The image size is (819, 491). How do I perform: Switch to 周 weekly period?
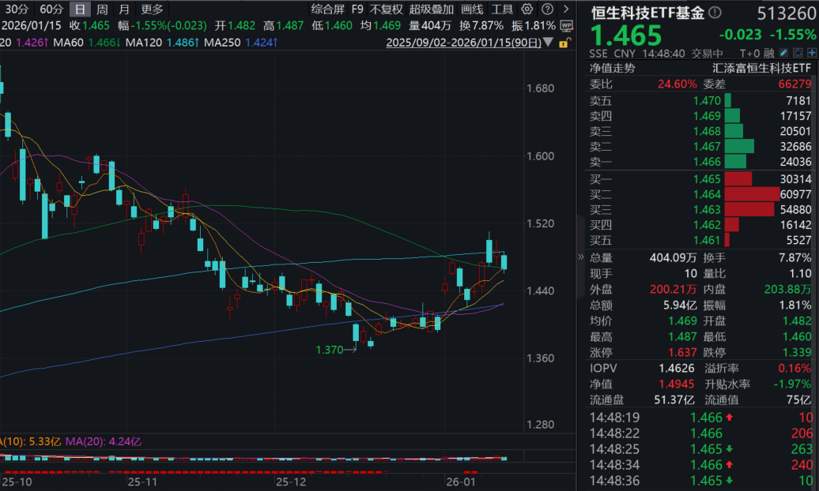point(102,9)
